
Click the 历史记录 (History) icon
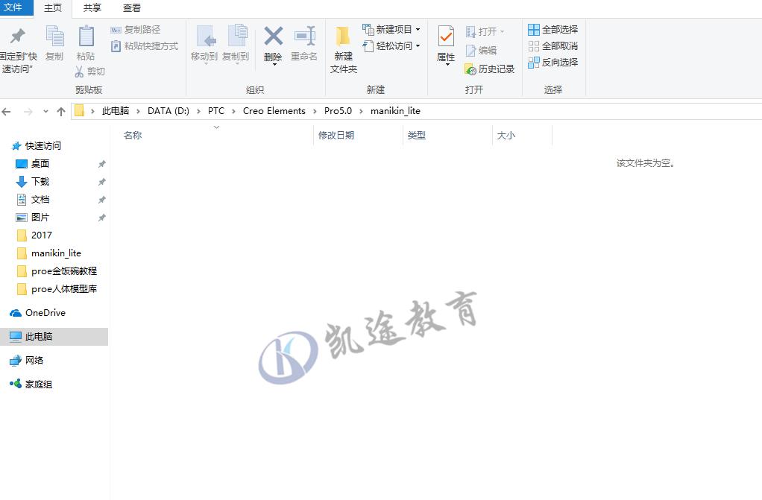click(490, 69)
